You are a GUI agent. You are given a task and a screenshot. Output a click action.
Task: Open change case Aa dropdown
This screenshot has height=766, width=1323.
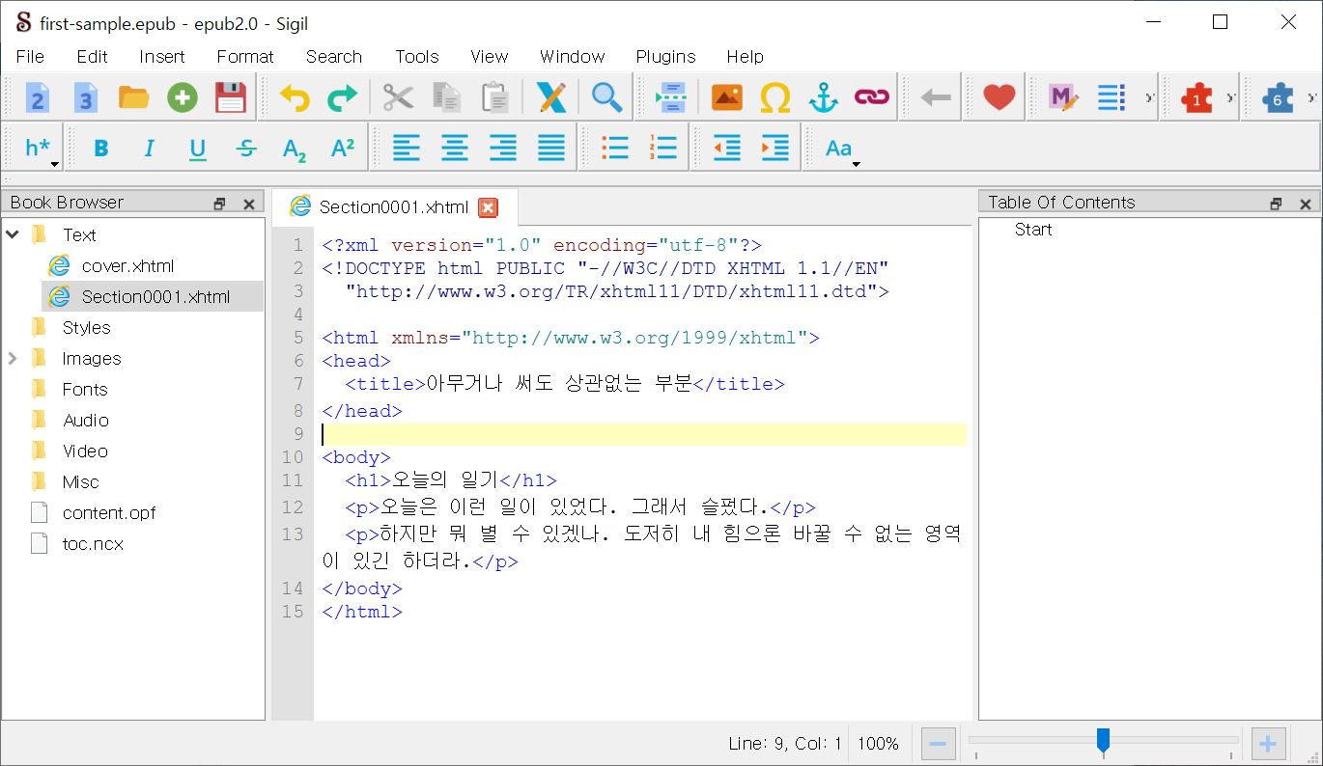[842, 149]
